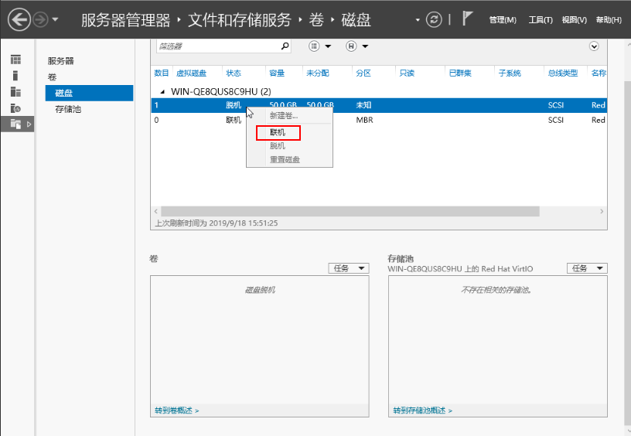631x436 pixels.
Task: Open the notifications flag
Action: [x=468, y=19]
